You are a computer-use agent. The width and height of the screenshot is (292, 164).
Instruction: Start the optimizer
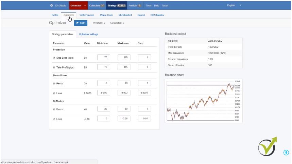click(81, 23)
